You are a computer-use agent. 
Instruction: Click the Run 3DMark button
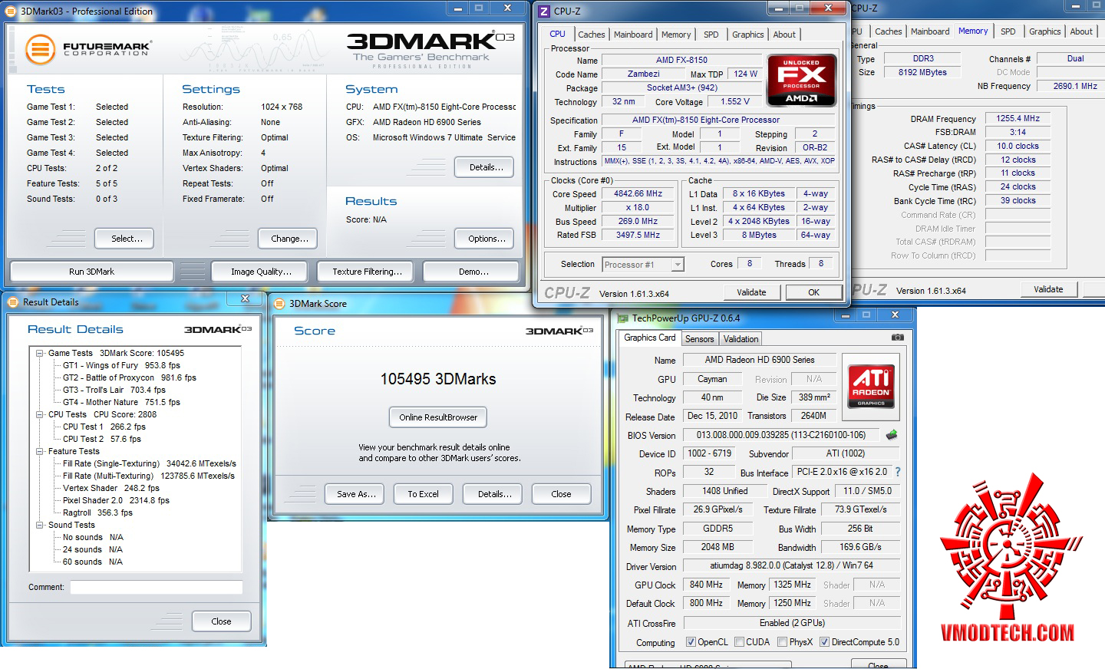(91, 272)
